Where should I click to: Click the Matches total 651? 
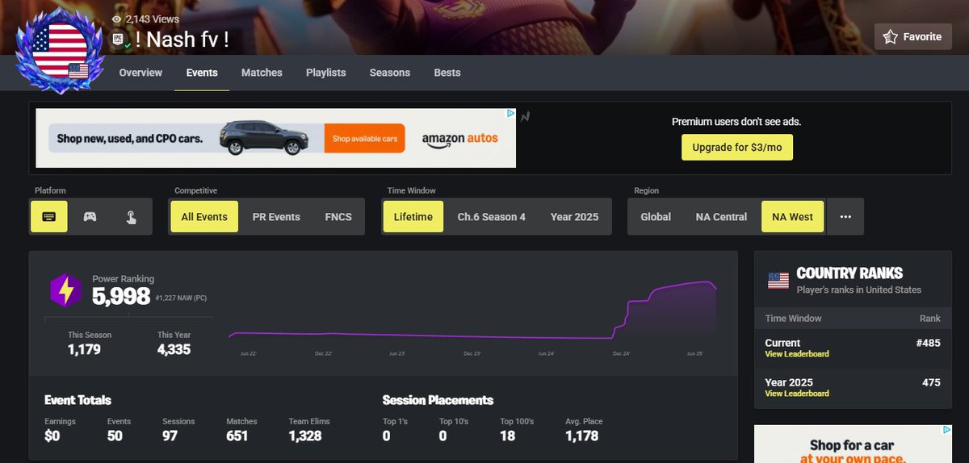point(238,436)
